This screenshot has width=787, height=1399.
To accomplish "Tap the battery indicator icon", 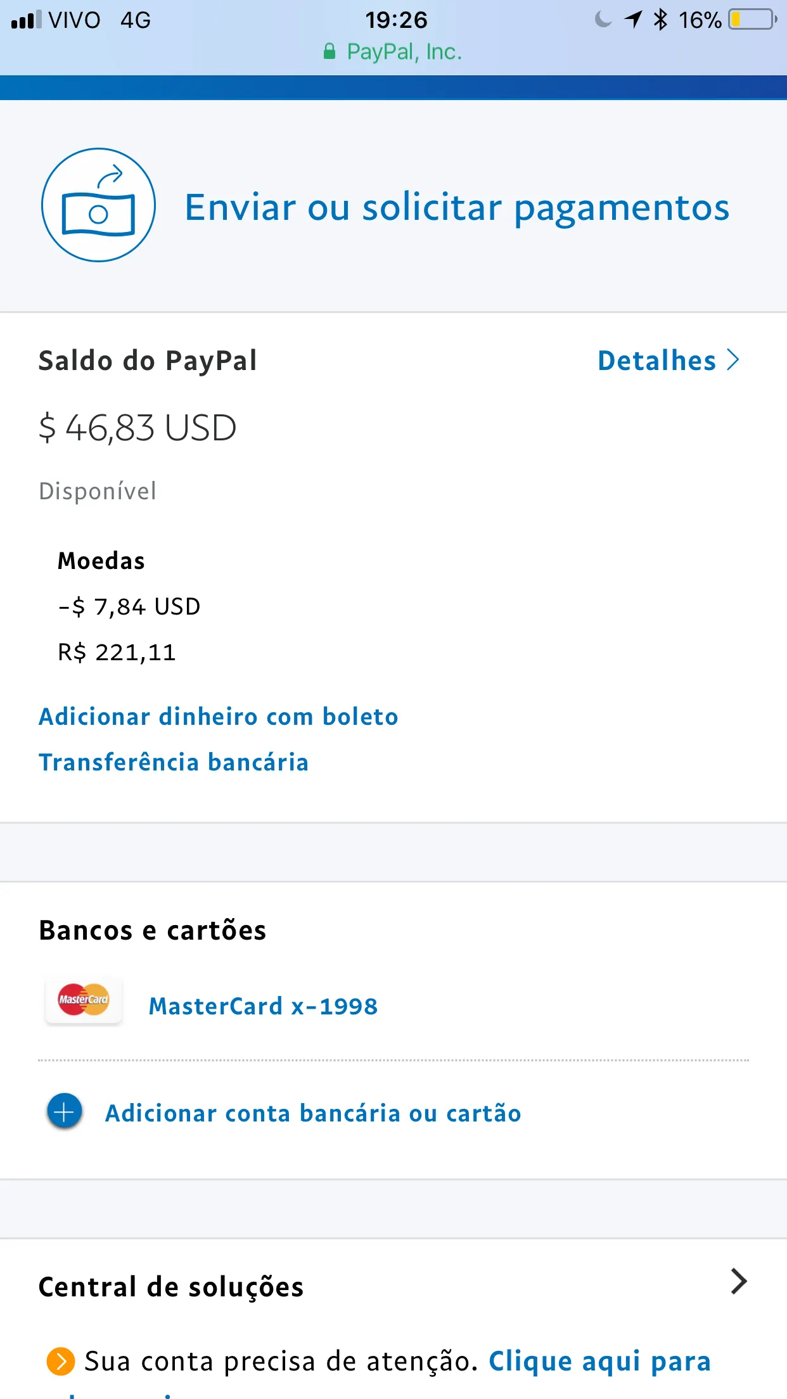I will click(x=752, y=20).
